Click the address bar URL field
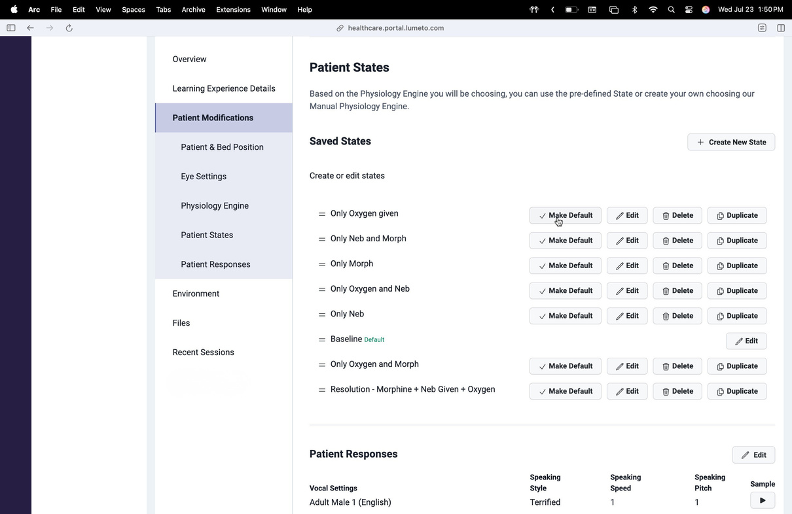Image resolution: width=792 pixels, height=514 pixels. (x=395, y=28)
